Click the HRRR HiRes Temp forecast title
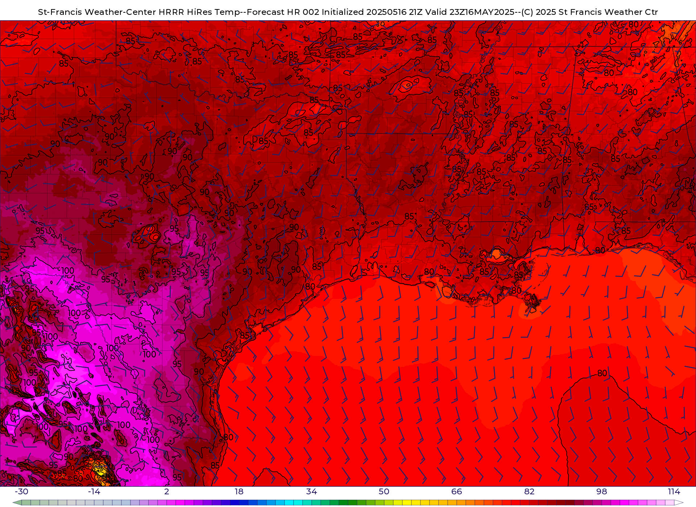Screen dimensions: 696x507 pyautogui.click(x=348, y=12)
